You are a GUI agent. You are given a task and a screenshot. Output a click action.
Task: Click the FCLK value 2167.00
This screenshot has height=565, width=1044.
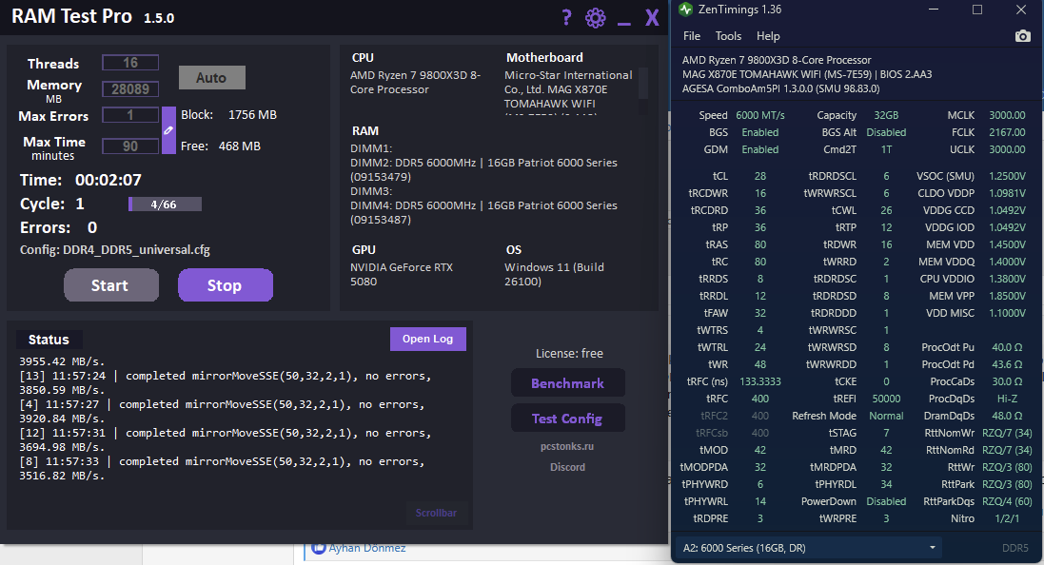coord(1007,132)
